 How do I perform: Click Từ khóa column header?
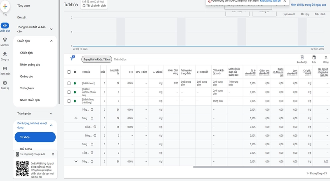pos(86,72)
